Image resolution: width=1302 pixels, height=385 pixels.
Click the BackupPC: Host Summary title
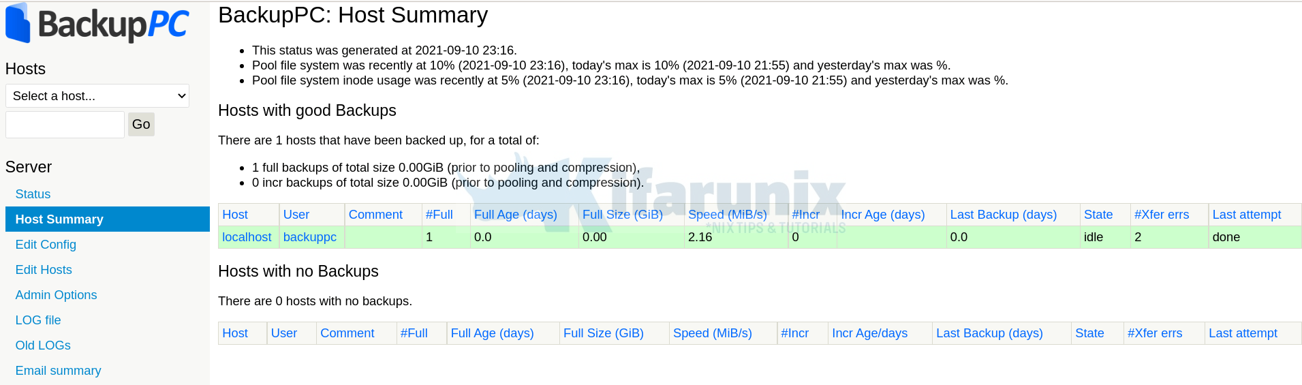tap(353, 15)
